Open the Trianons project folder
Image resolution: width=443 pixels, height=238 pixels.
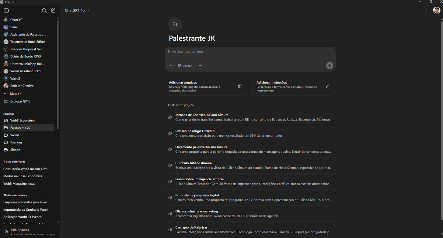point(28,142)
